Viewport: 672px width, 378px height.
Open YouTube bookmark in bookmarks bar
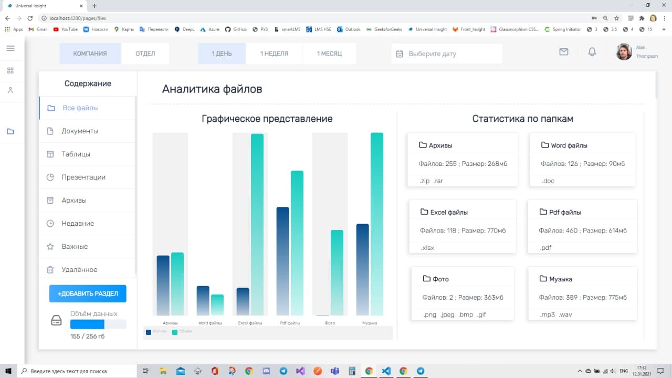(66, 29)
